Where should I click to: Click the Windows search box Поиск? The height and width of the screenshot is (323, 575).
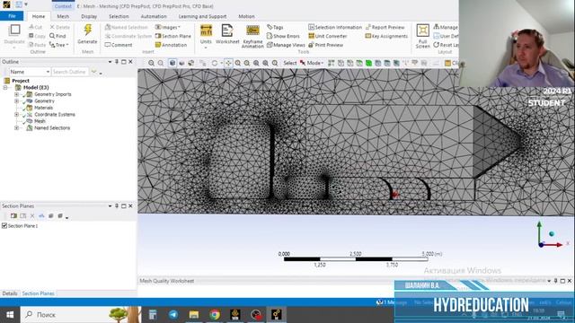click(x=81, y=314)
